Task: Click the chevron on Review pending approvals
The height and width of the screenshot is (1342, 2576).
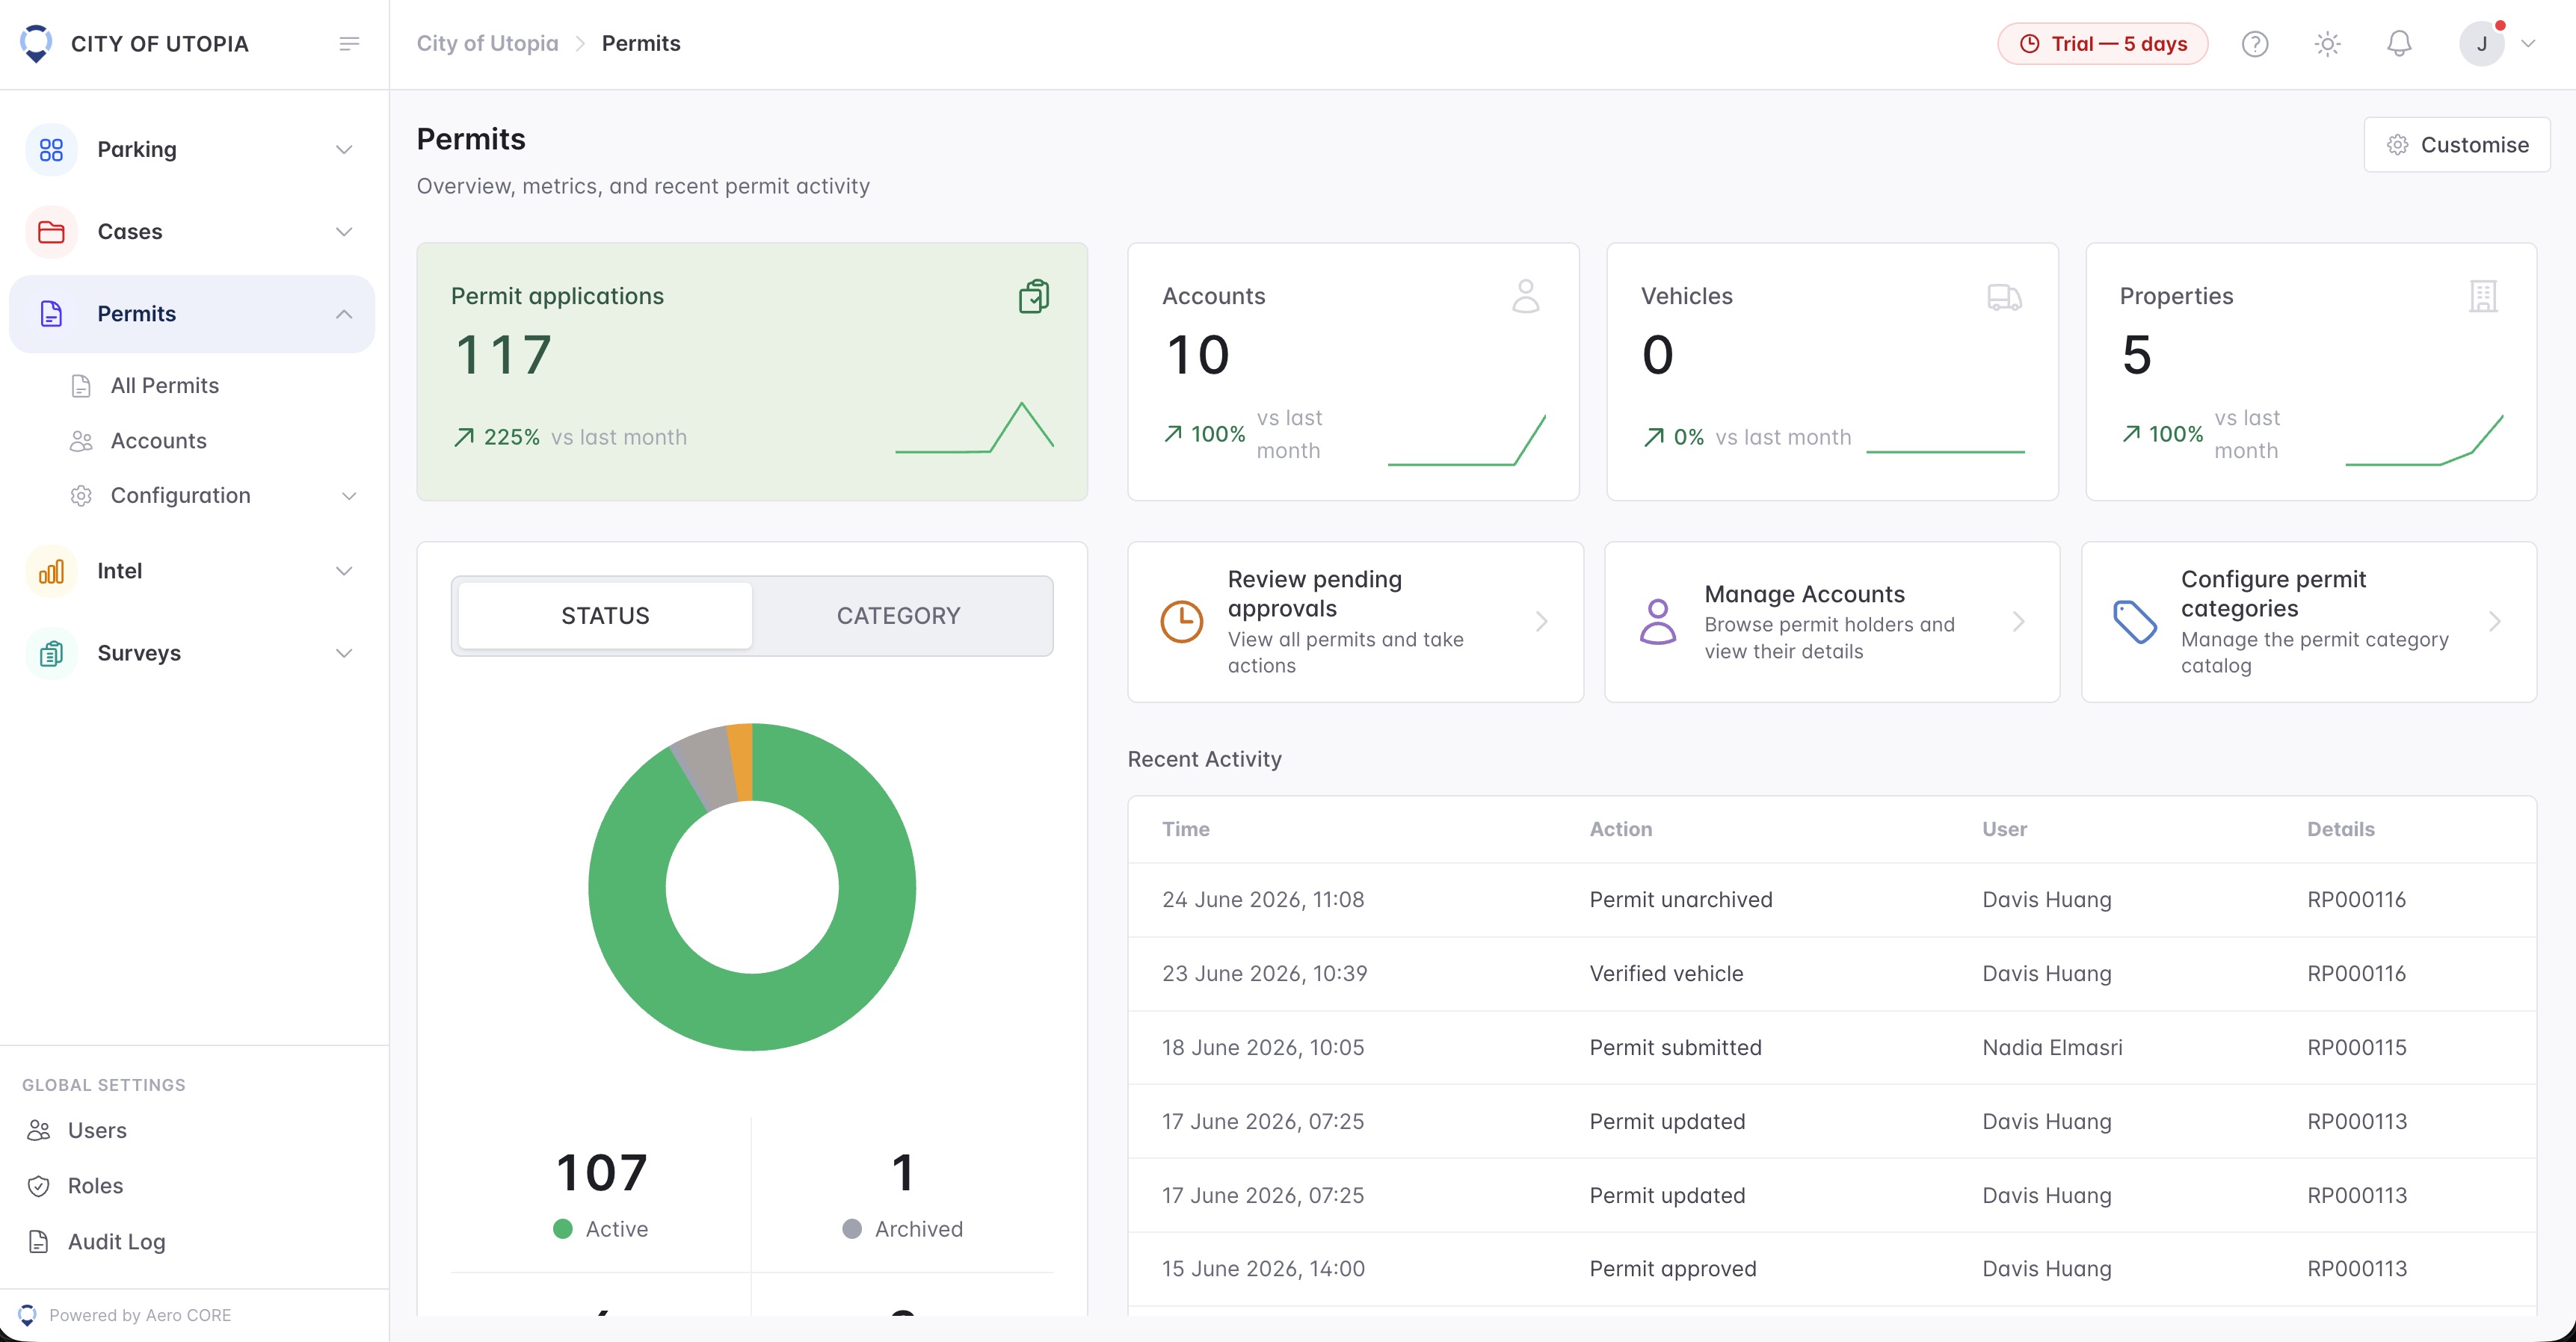Action: (1542, 622)
